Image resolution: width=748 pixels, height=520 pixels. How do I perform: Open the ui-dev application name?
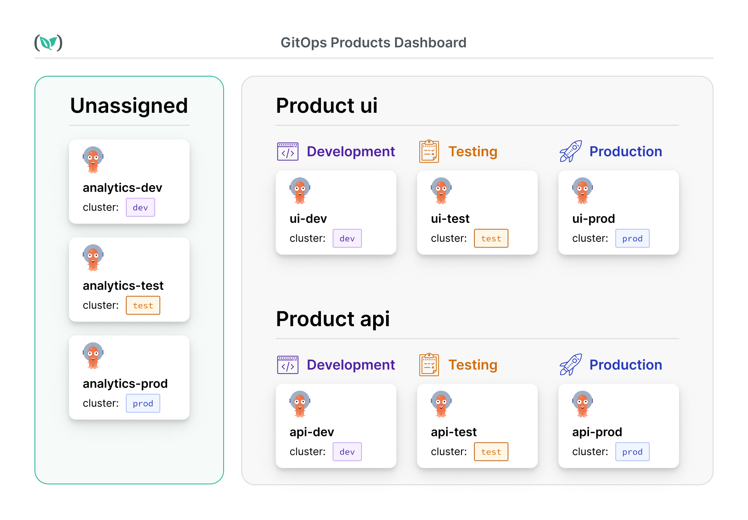[308, 219]
